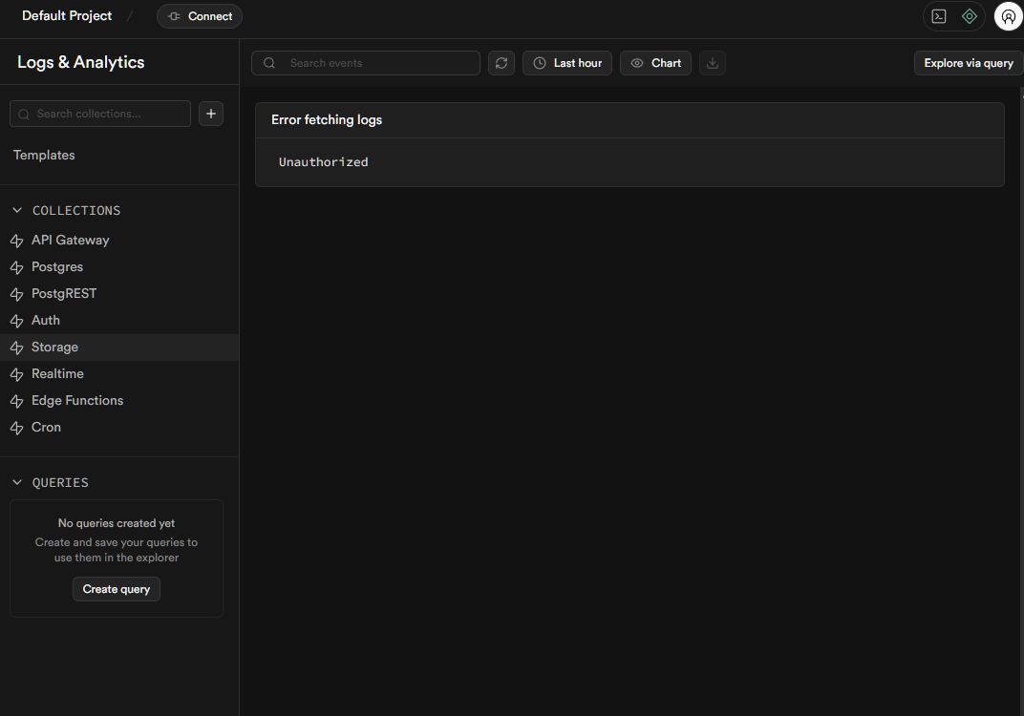The width and height of the screenshot is (1024, 716).
Task: Click the Logs & Analytics heading
Action: [x=81, y=62]
